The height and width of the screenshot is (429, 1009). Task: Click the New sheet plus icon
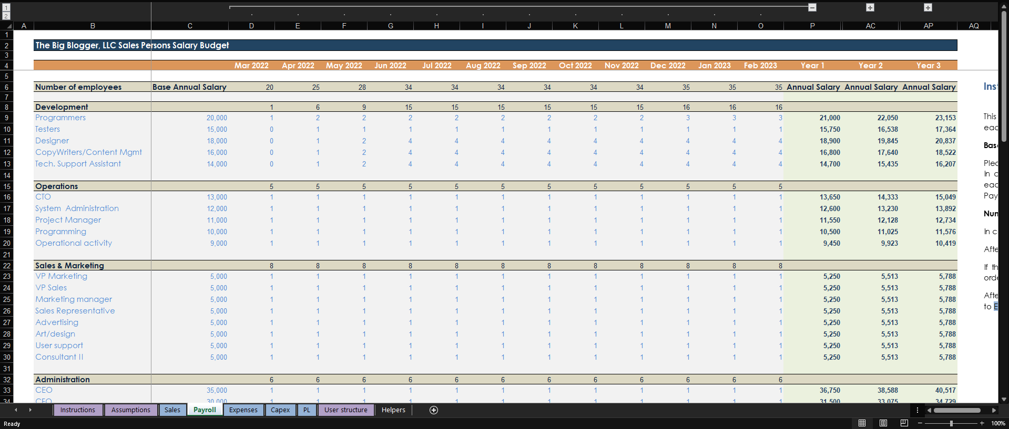click(x=434, y=410)
